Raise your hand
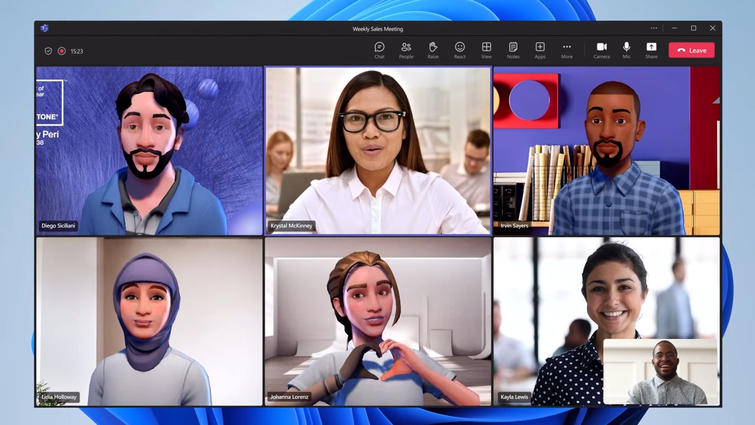Screen dimensions: 755x425 tap(432, 50)
